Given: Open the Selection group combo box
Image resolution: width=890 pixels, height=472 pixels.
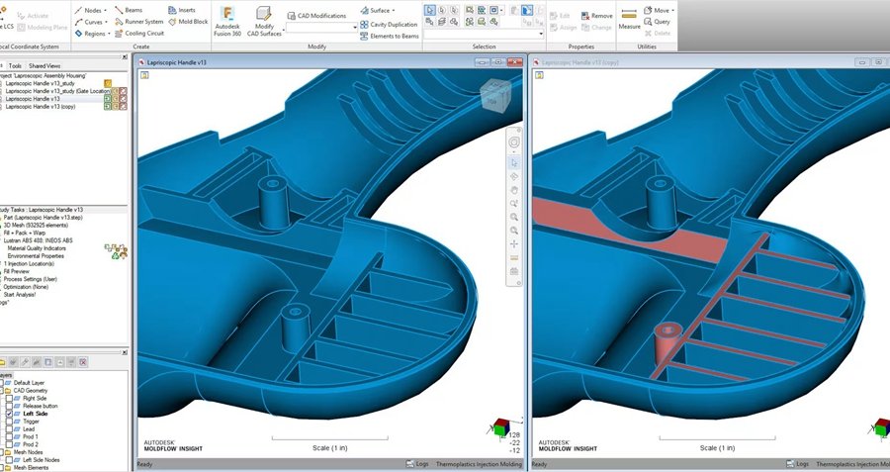Looking at the screenshot, I should (485, 34).
